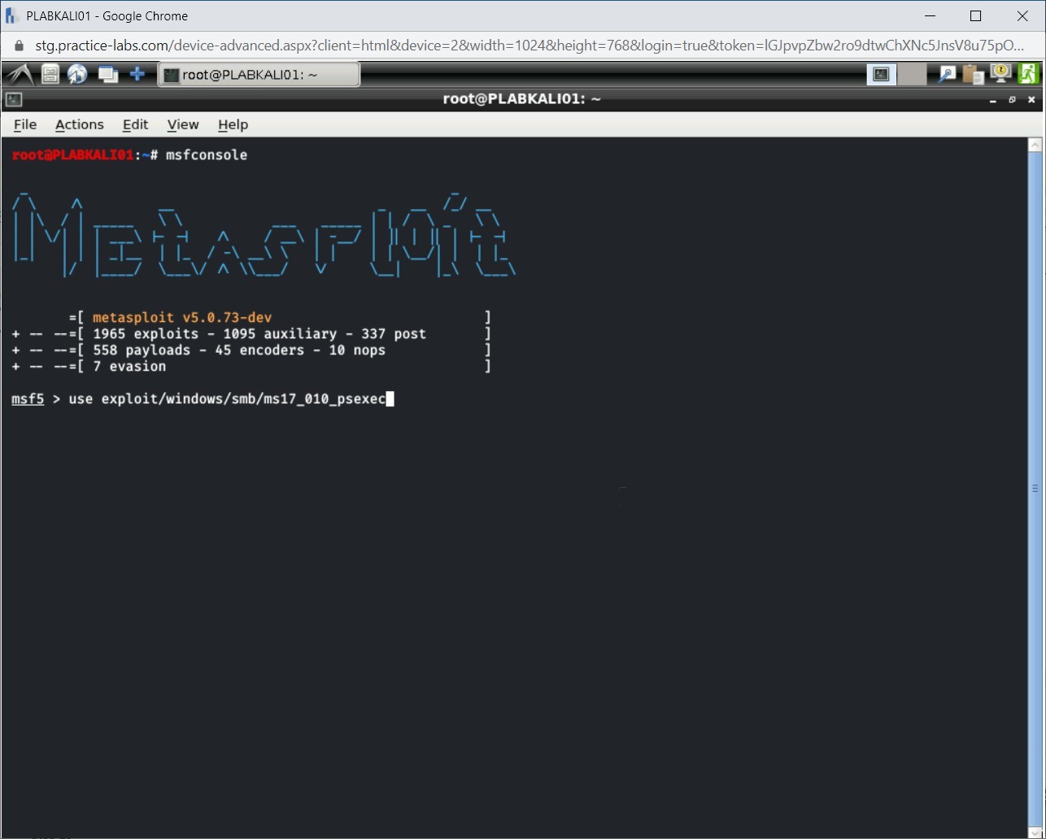1046x839 pixels.
Task: Open the Edit menu
Action: (135, 124)
